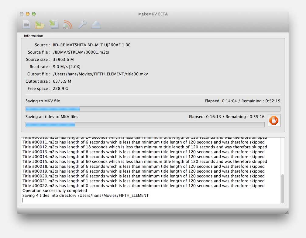Click the 'Read rate :' field label

(x=40, y=67)
